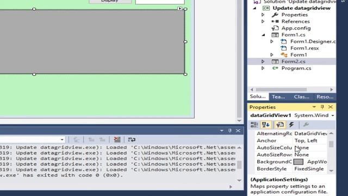Viewport: 348px width, 196px height.
Task: Click Solution Explorer horizontal scrollbar thumb
Action: [281, 89]
